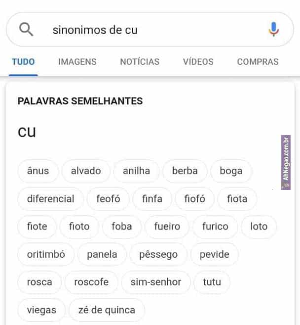Go to the Vídeos tab

coord(198,62)
